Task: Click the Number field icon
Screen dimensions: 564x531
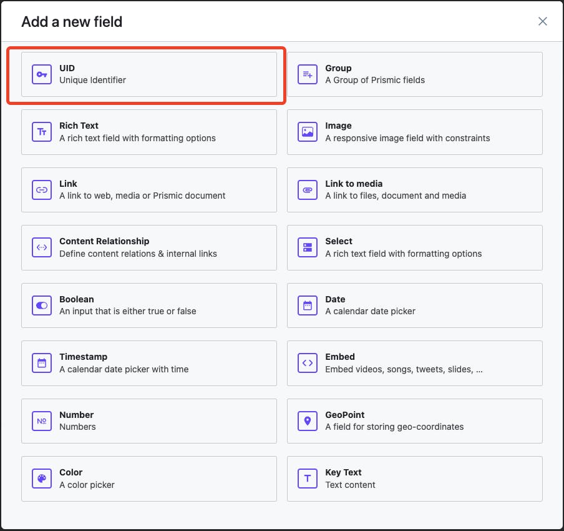Action: pos(41,421)
